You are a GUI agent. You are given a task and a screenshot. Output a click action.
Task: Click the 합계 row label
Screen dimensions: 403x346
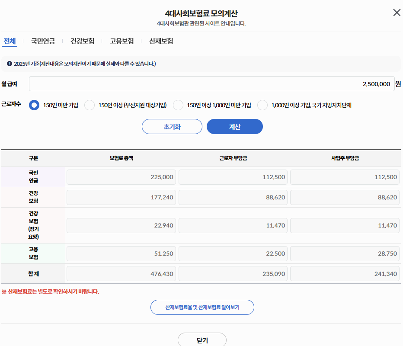click(x=33, y=274)
